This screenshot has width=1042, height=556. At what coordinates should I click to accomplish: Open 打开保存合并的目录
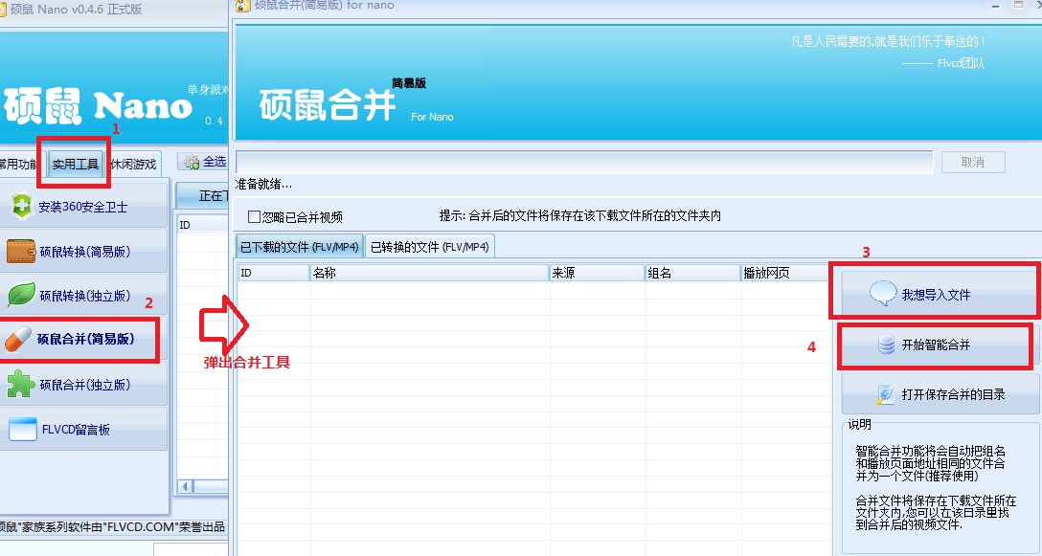941,394
